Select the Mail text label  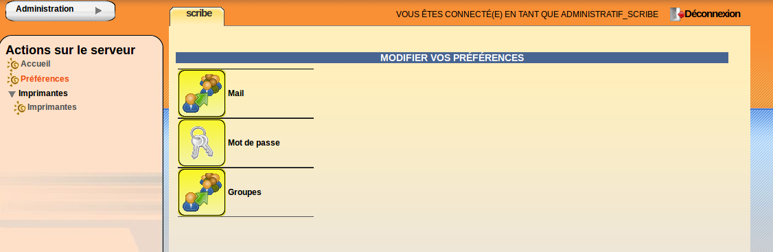pos(236,93)
